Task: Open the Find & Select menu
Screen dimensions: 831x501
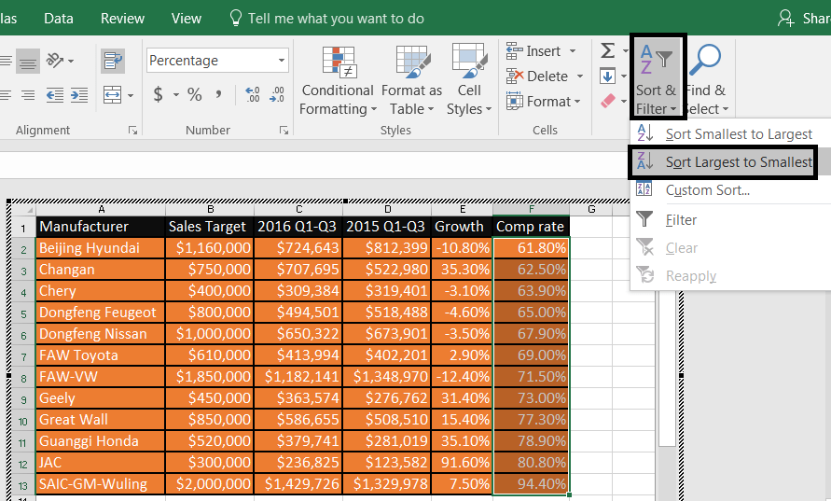Action: point(707,78)
